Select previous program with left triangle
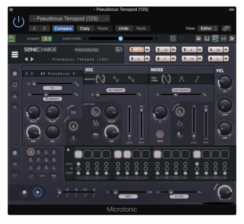Image resolution: width=244 pixels, height=224 pixels. coord(26,59)
